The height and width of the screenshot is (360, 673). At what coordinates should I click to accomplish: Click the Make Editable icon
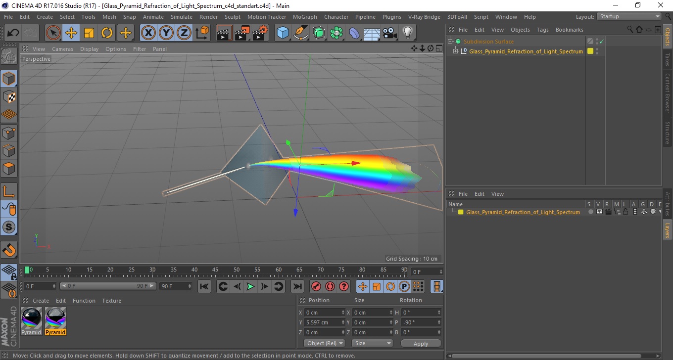[9, 56]
